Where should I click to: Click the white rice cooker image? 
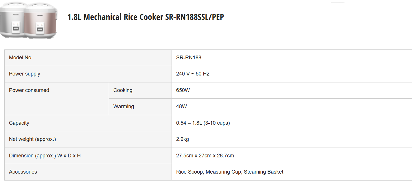pos(12,21)
